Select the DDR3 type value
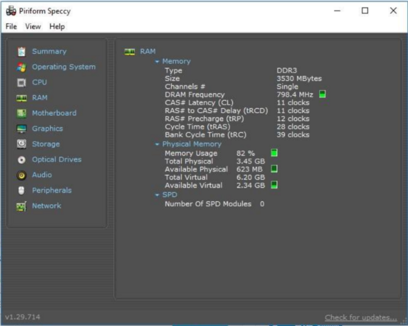Image resolution: width=408 pixels, height=326 pixels. click(287, 71)
